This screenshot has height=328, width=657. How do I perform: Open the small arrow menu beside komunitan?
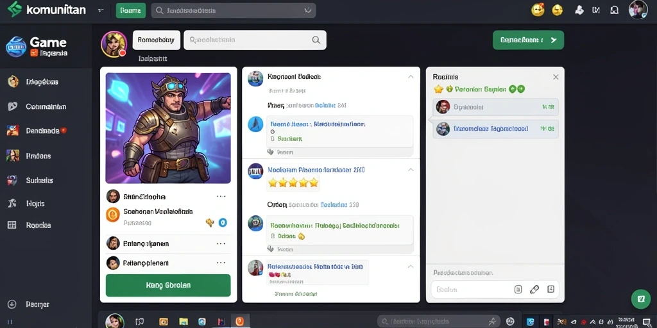101,10
